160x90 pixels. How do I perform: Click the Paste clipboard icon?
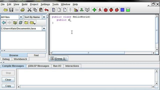tap(41, 10)
